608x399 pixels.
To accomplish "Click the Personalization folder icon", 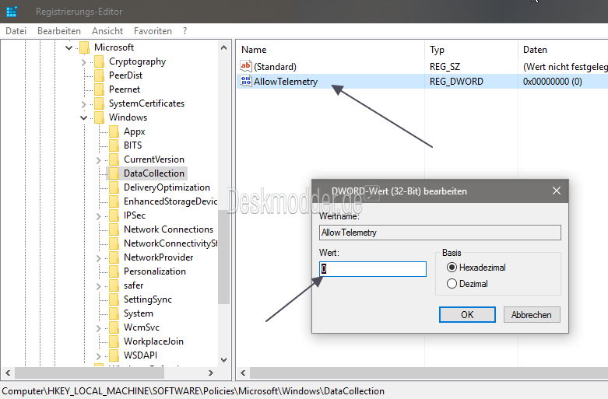I will point(114,271).
